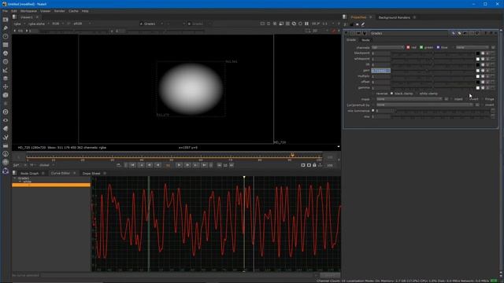Jump to the last frame button
Viewport: 504px width, 283px height.
tap(204, 165)
